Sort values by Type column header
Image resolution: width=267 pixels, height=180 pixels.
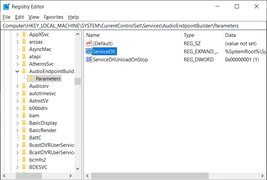click(x=202, y=35)
